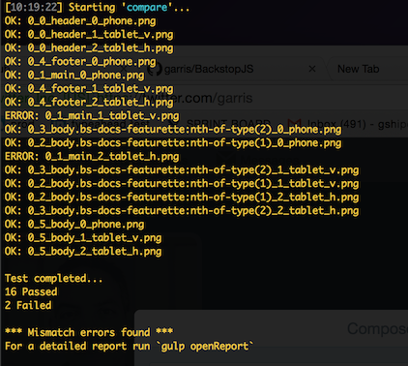
Task: Click the '16 Passed' summary line
Action: pos(31,291)
